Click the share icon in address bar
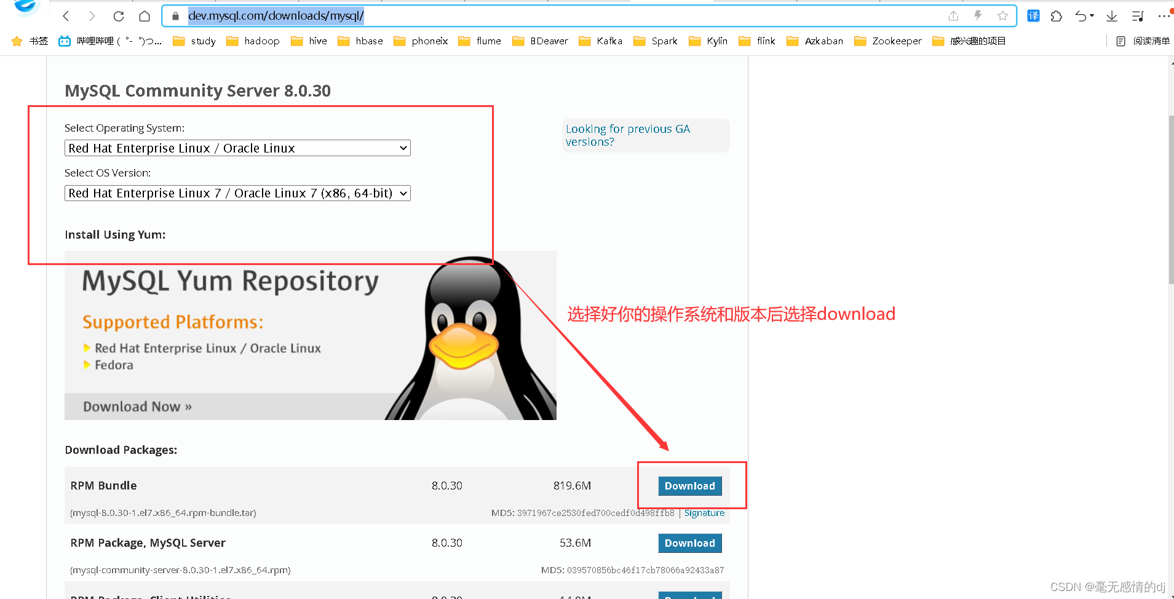 (953, 16)
